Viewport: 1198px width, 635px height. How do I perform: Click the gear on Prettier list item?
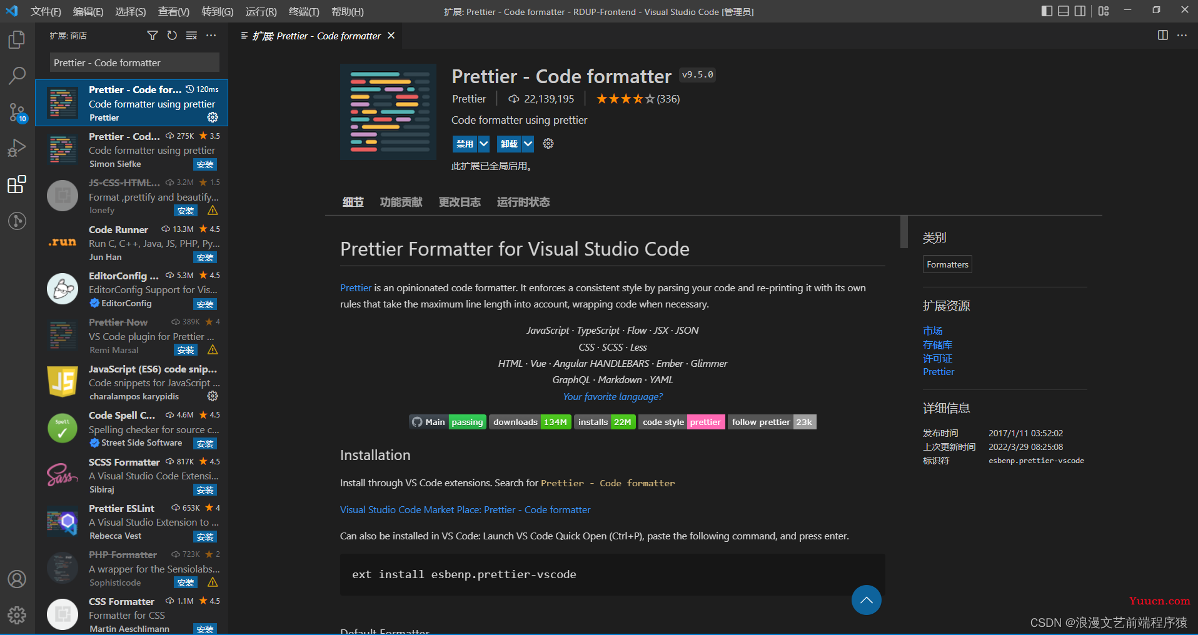pyautogui.click(x=213, y=117)
